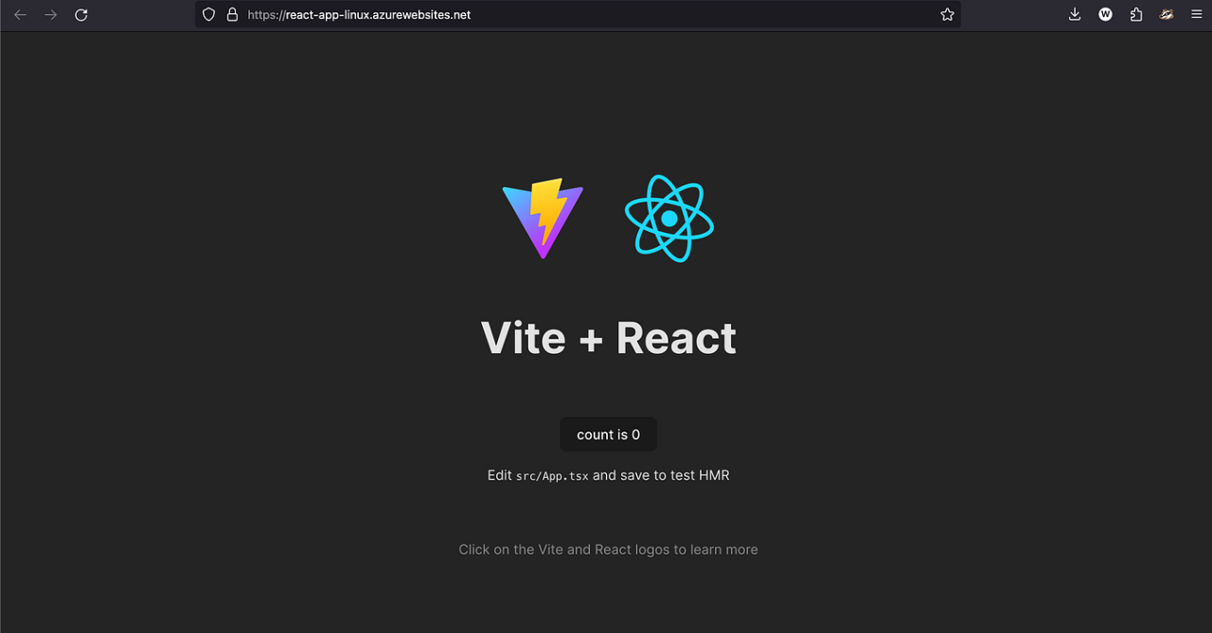Toggle bookmark with the star icon

tap(946, 14)
